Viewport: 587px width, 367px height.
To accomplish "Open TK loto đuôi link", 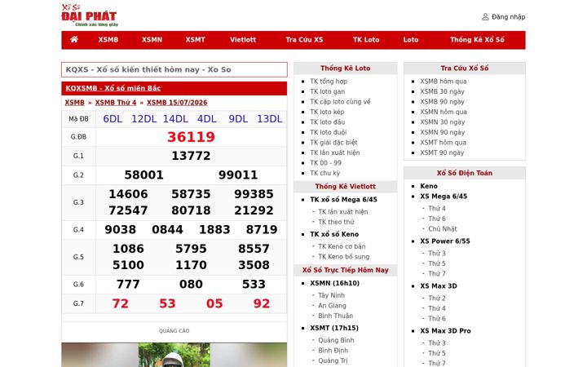I will (329, 132).
